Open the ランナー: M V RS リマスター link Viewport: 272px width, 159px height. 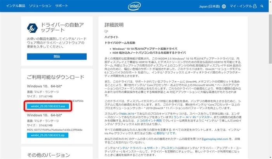click(193, 117)
